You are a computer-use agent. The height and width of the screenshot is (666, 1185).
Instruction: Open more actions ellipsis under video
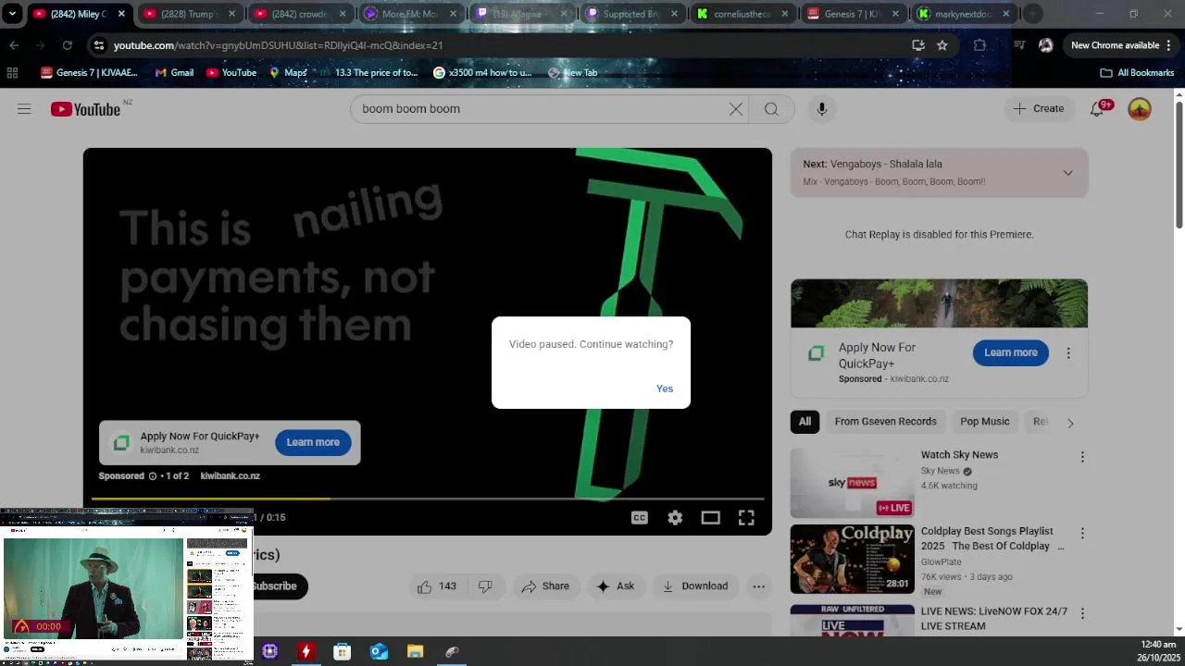click(x=758, y=586)
